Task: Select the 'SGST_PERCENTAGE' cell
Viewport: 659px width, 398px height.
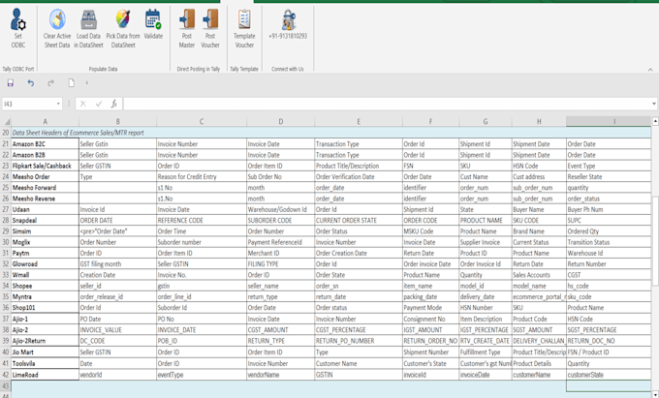Action: [x=609, y=330]
